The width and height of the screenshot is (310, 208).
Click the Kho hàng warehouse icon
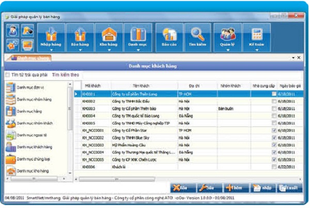tap(109, 33)
